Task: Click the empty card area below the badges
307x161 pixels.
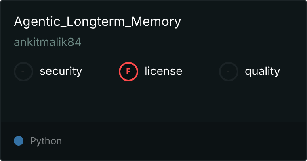Action: 153,101
